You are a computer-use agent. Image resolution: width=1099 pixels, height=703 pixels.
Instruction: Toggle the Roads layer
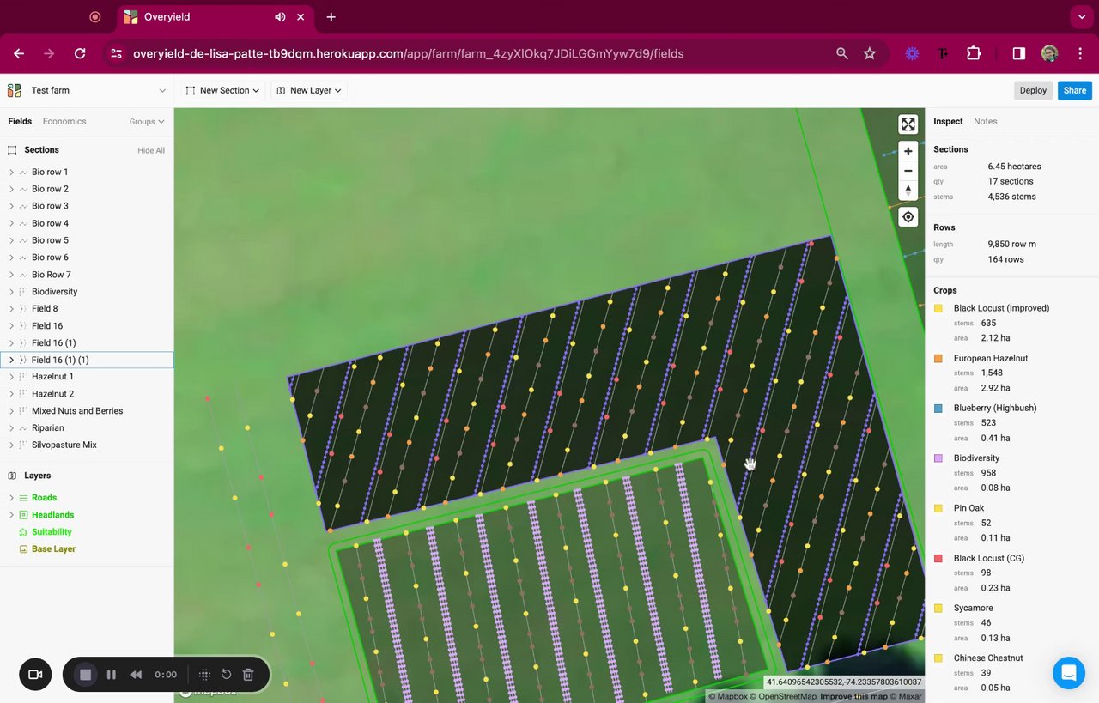coord(44,498)
